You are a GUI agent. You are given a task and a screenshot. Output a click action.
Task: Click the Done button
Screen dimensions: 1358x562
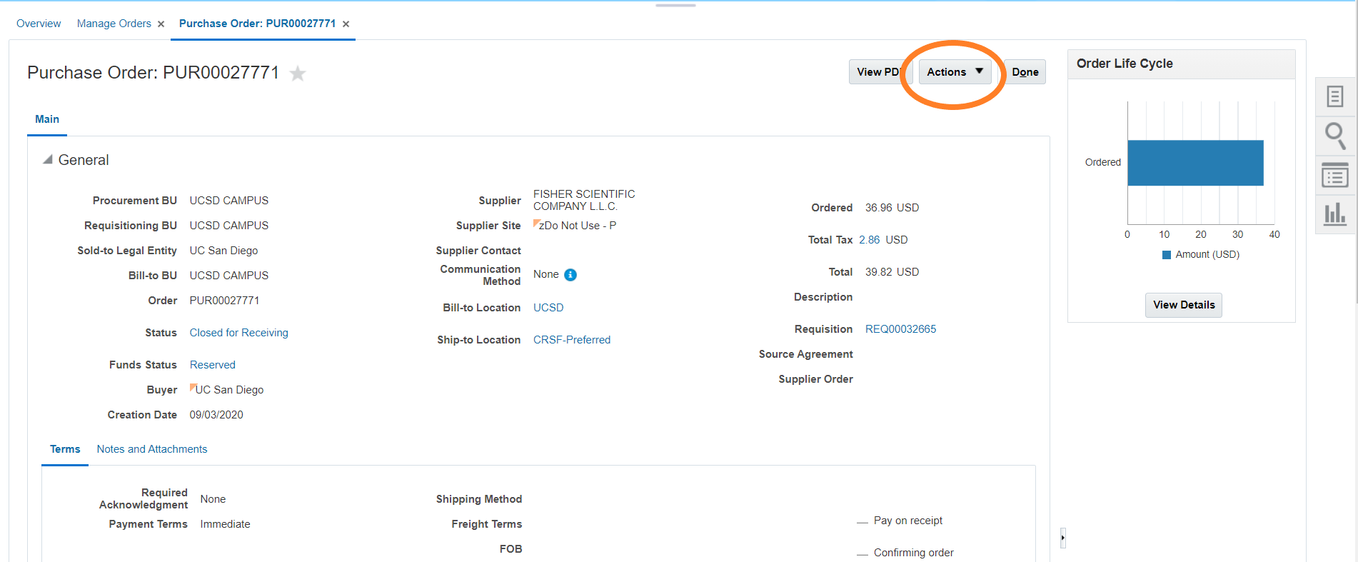(x=1025, y=72)
